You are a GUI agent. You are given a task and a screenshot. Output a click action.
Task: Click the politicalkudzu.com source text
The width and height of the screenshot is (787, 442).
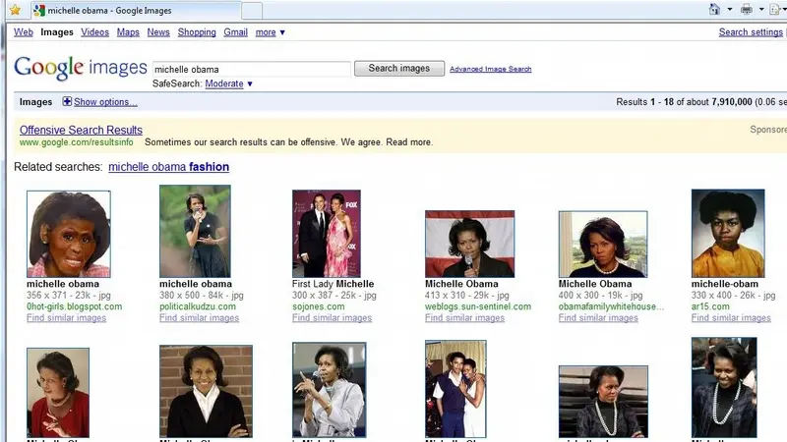pos(198,306)
